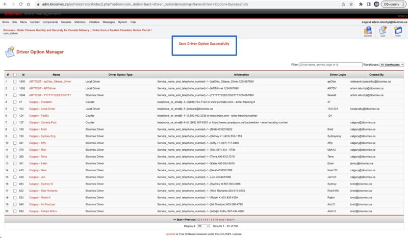The width and height of the screenshot is (408, 238).
Task: Tick checkbox for Calgary - Canada Post
Action: pos(15,122)
